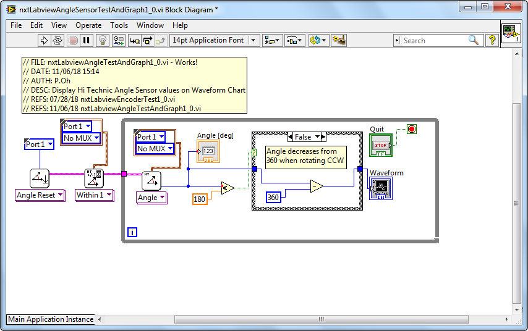This screenshot has width=528, height=331.
Task: Open the View menu
Action: 59,25
